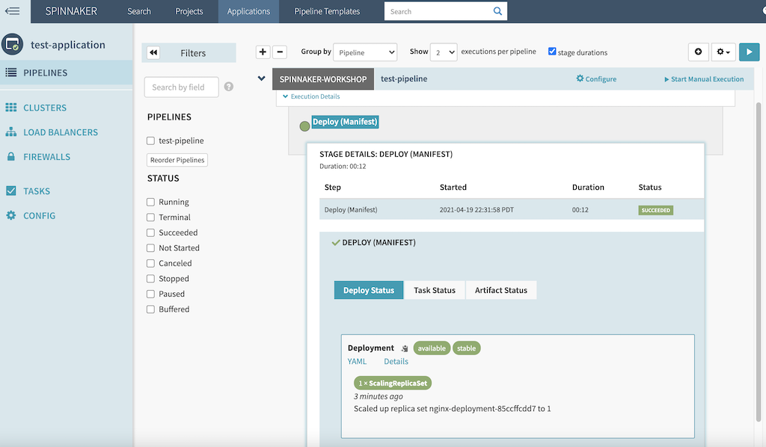This screenshot has width=766, height=447.
Task: Click the top Search input field
Action: click(438, 11)
